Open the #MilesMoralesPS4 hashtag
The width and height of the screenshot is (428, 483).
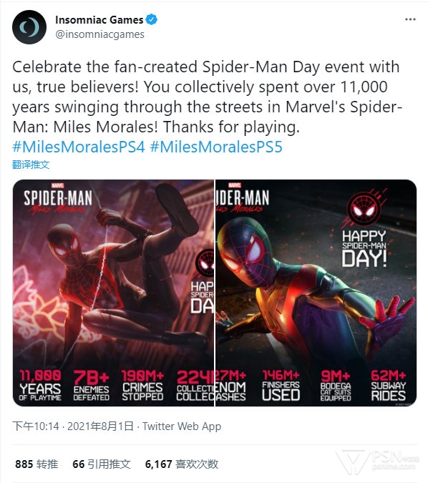point(79,147)
